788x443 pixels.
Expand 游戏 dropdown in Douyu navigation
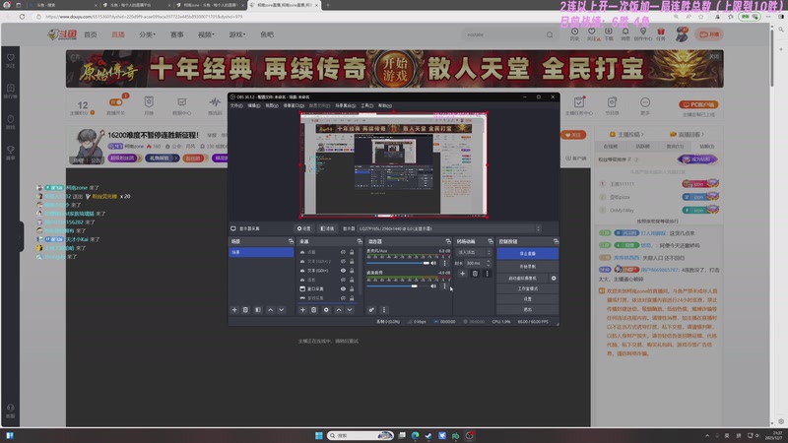[x=237, y=34]
